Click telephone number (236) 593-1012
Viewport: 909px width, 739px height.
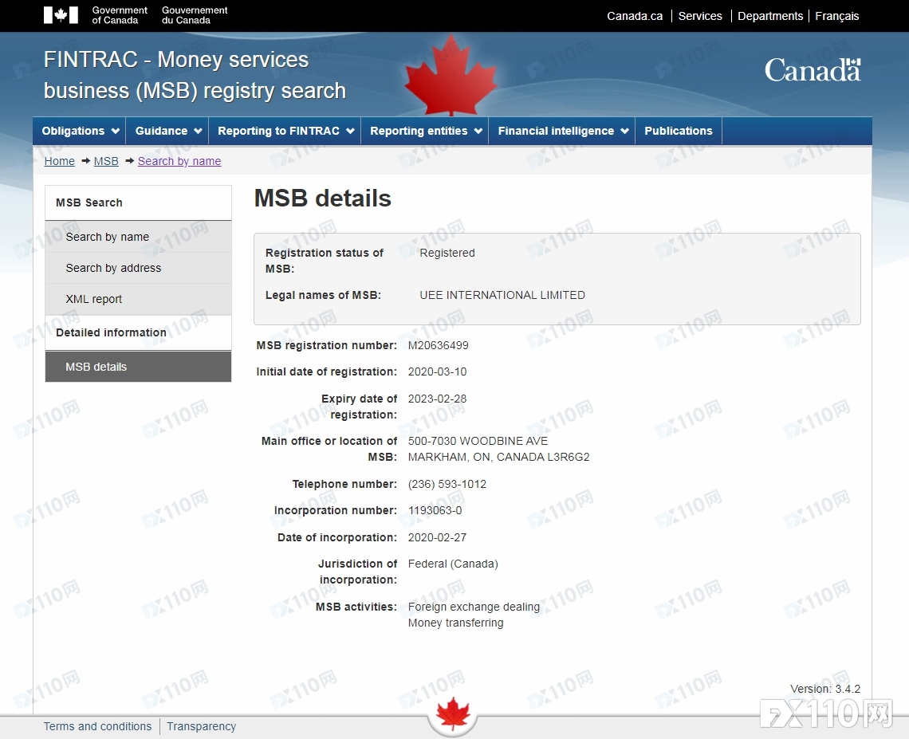point(447,484)
